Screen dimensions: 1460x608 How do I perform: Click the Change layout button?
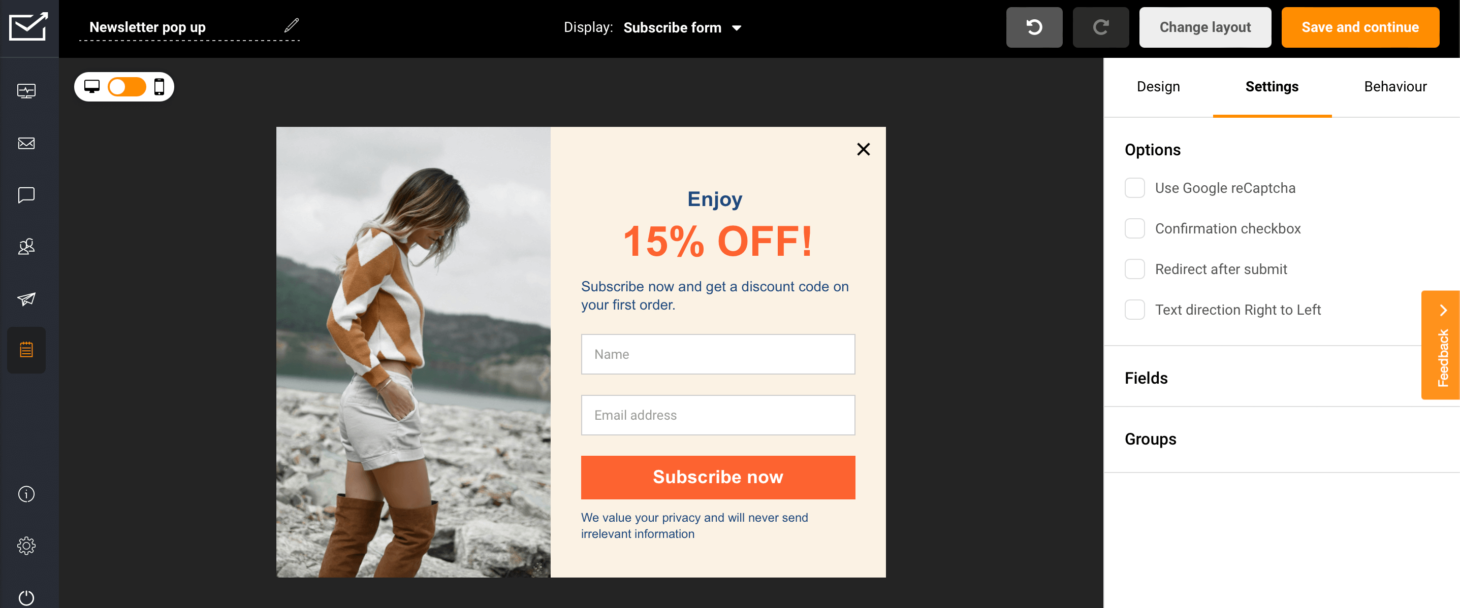(1205, 27)
